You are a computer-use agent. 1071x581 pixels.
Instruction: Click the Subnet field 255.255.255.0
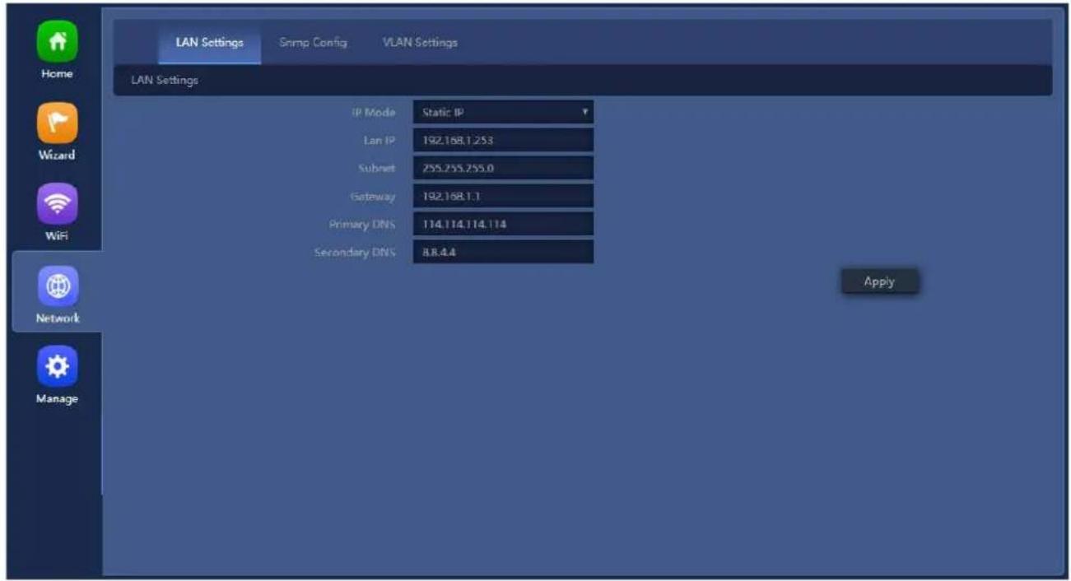pos(503,168)
